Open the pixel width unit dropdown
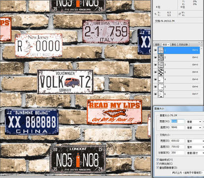The width and height of the screenshot is (204, 178). coord(194,122)
